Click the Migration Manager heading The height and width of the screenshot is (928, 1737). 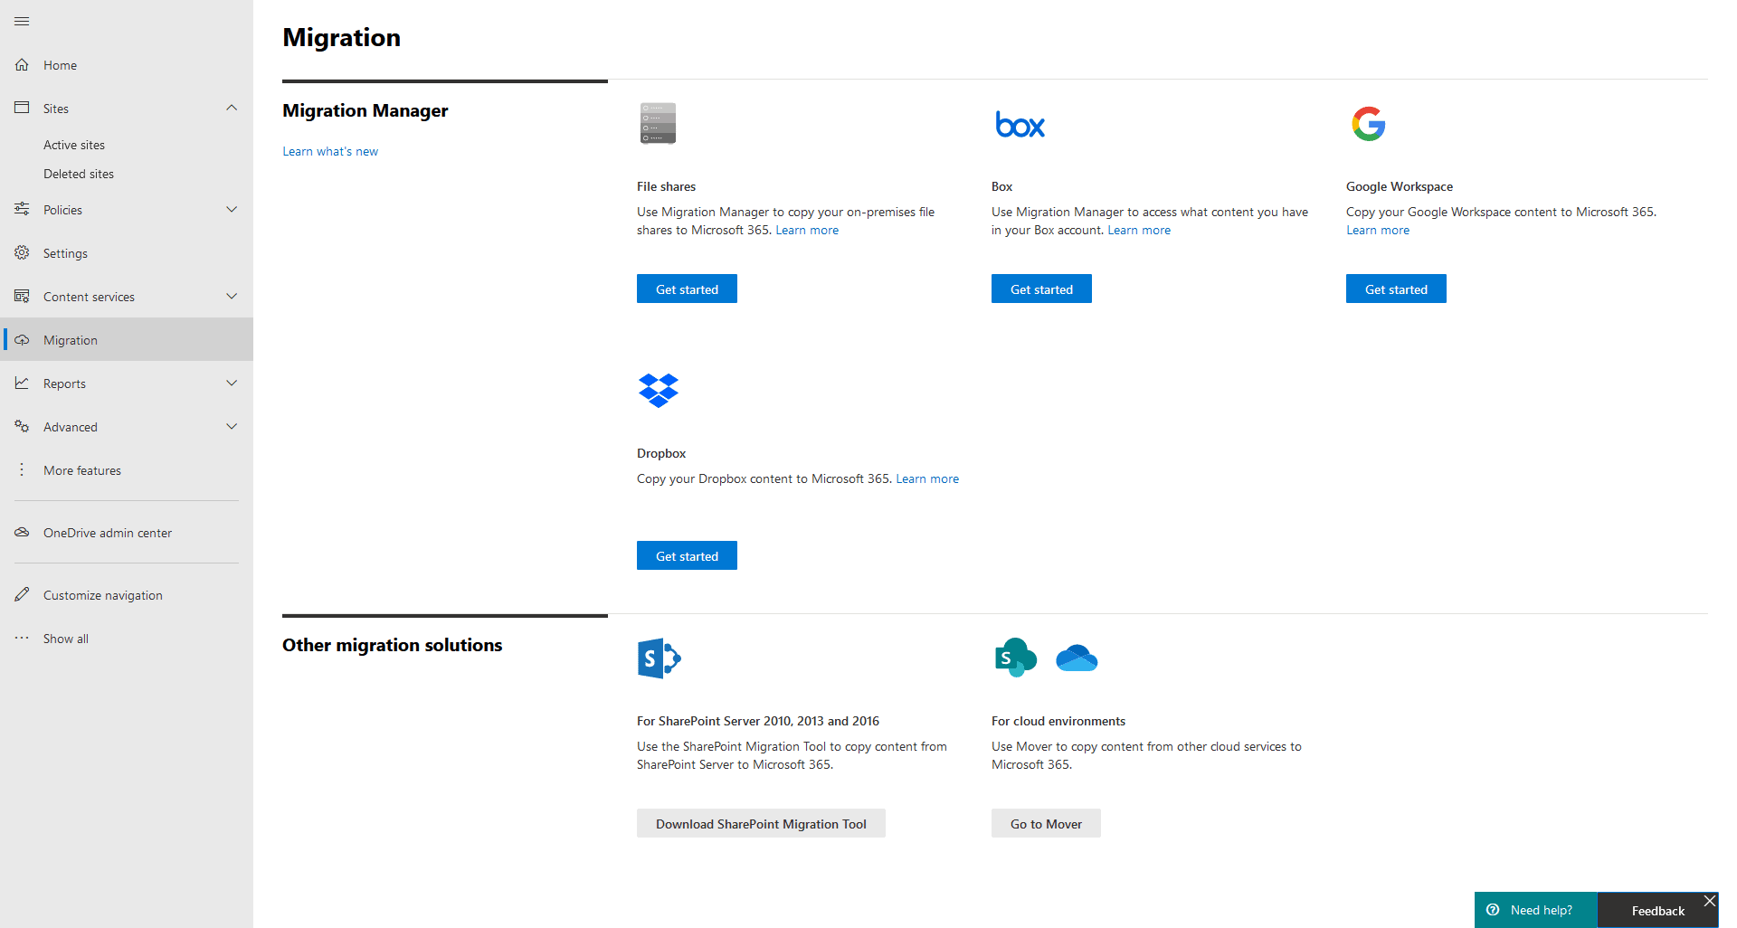[x=365, y=110]
